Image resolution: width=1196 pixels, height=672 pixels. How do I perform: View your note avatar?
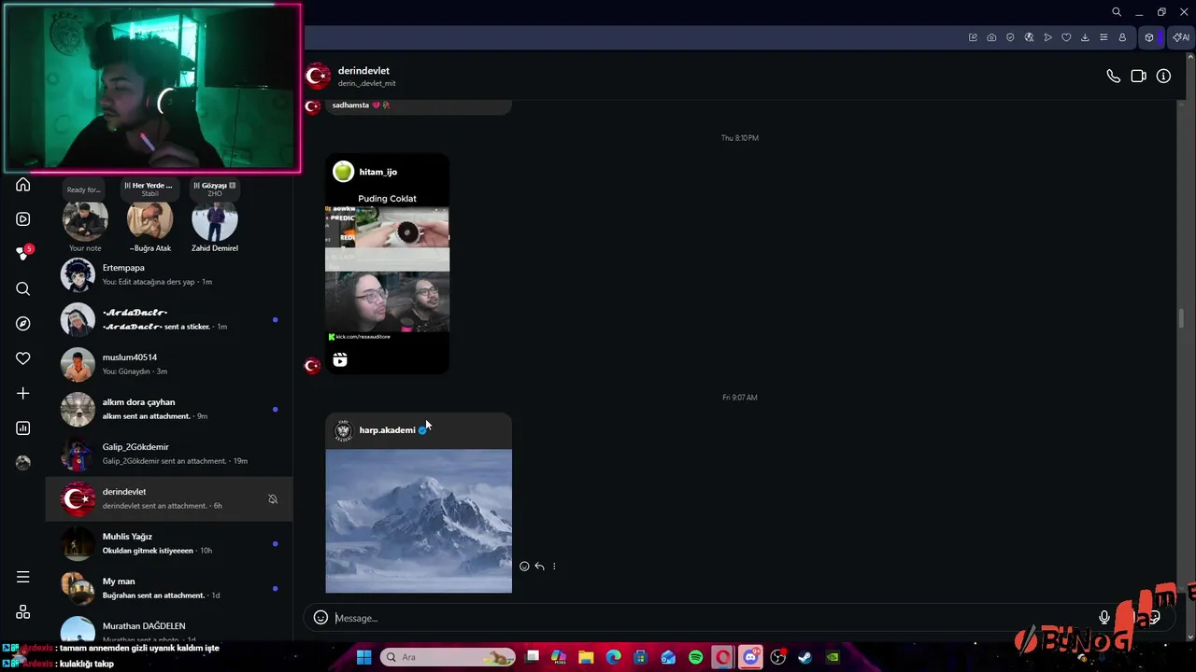point(85,220)
